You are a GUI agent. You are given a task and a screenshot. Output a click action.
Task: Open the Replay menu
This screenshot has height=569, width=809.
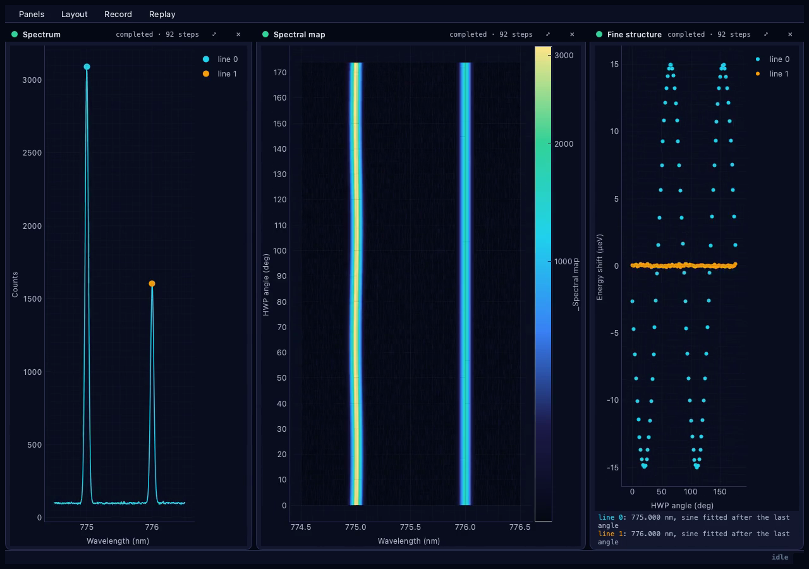click(x=162, y=14)
